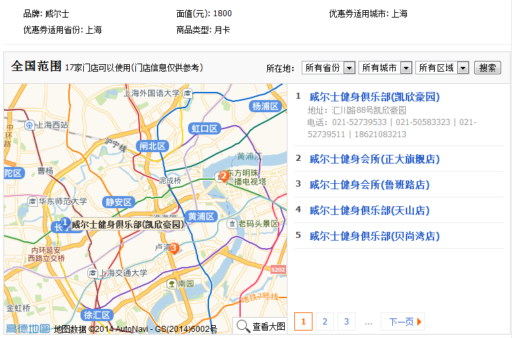This screenshot has width=512, height=338.
Task: Expand the 所有区域 district dropdown
Action: (x=442, y=68)
